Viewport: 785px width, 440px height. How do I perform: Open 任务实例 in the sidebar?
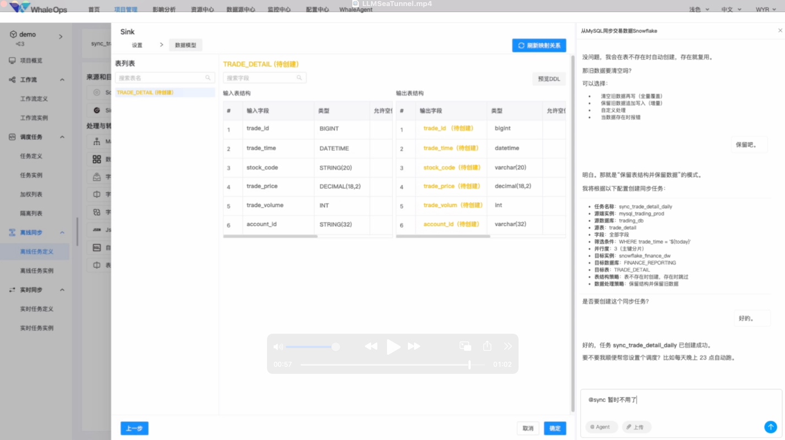(x=31, y=175)
